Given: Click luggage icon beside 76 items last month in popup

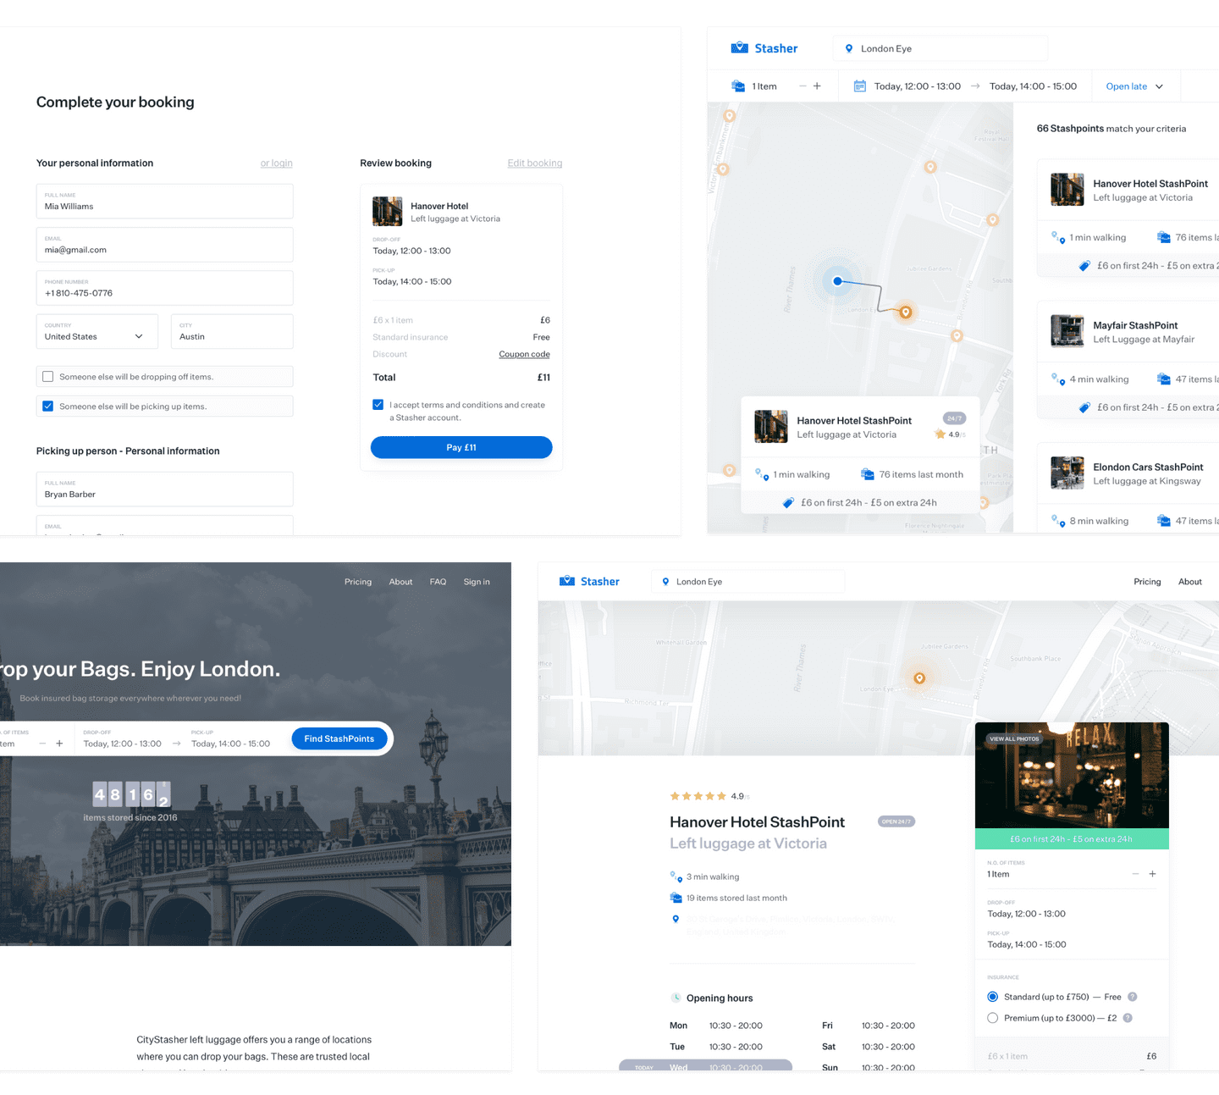Looking at the screenshot, I should 867,474.
